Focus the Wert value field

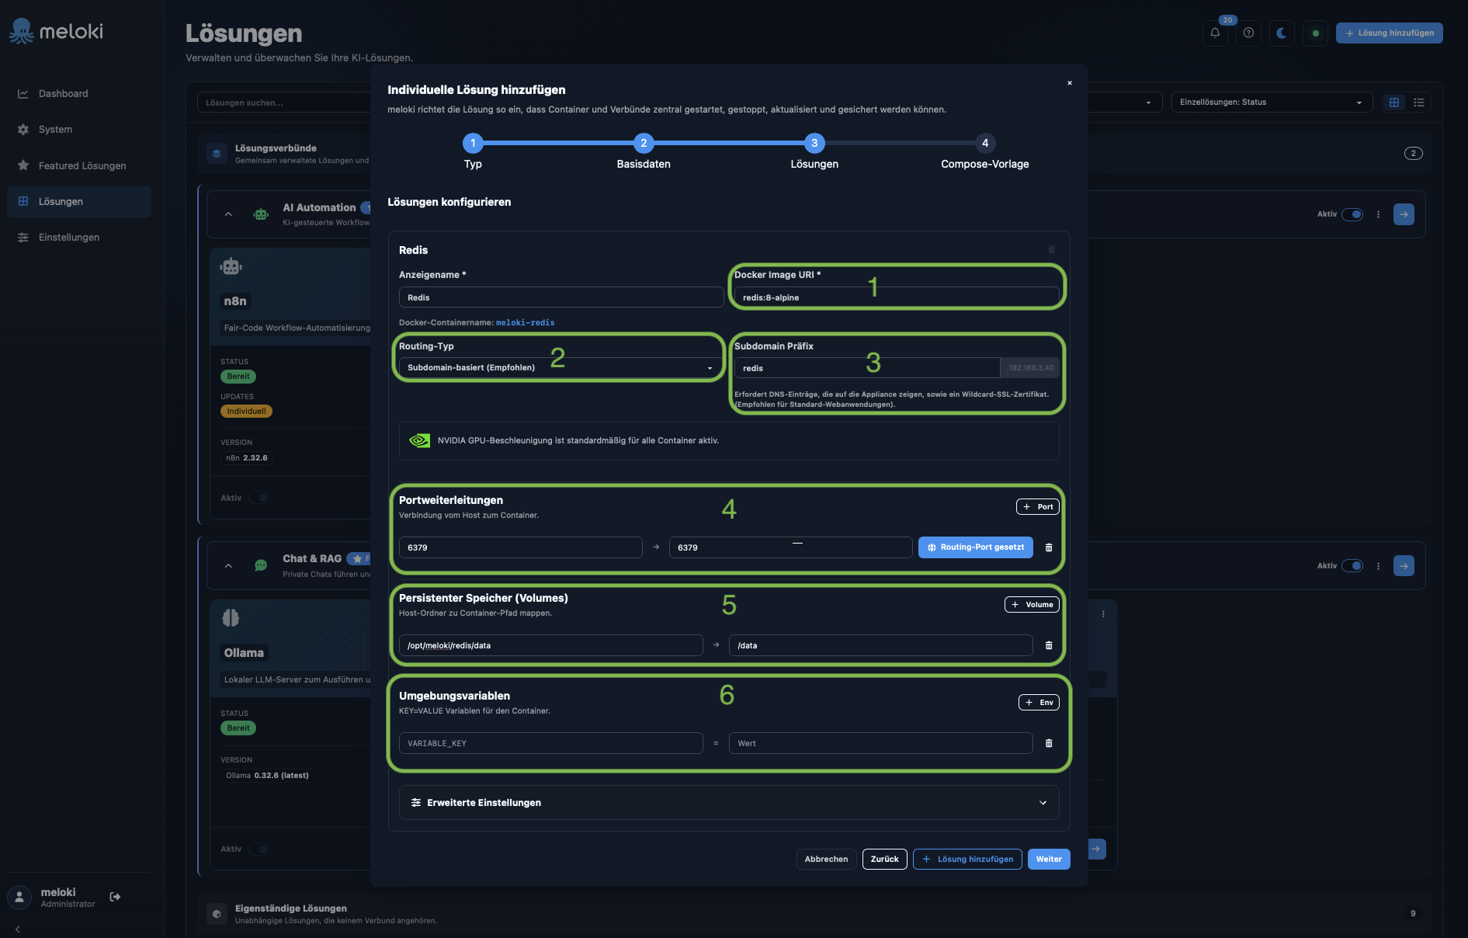point(880,743)
